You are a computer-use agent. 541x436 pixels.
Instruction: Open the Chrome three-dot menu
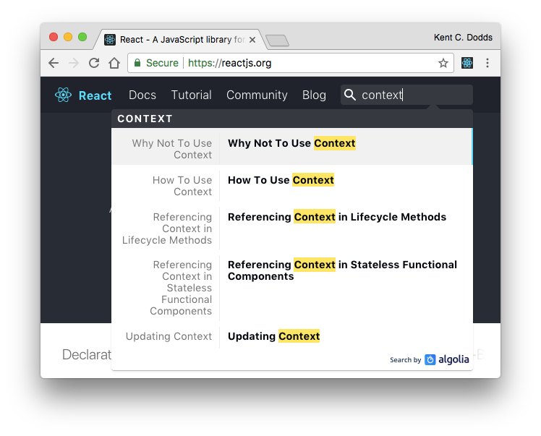[x=487, y=63]
